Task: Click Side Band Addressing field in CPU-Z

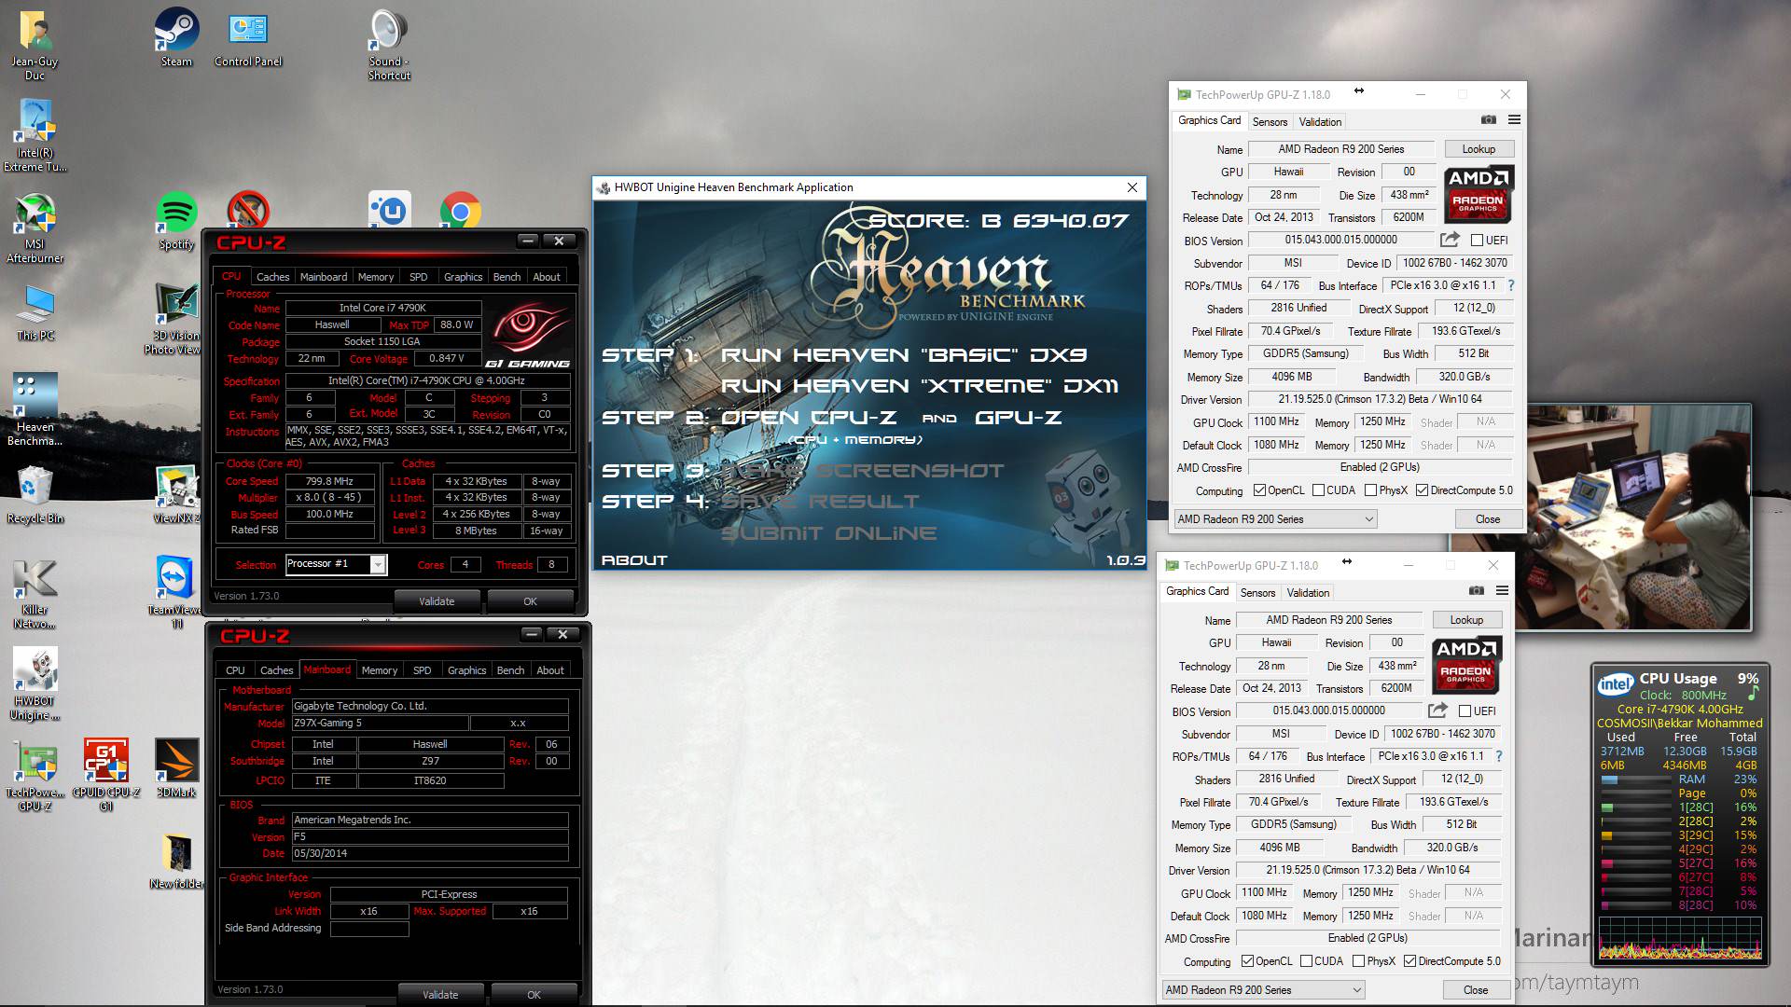Action: point(369,929)
